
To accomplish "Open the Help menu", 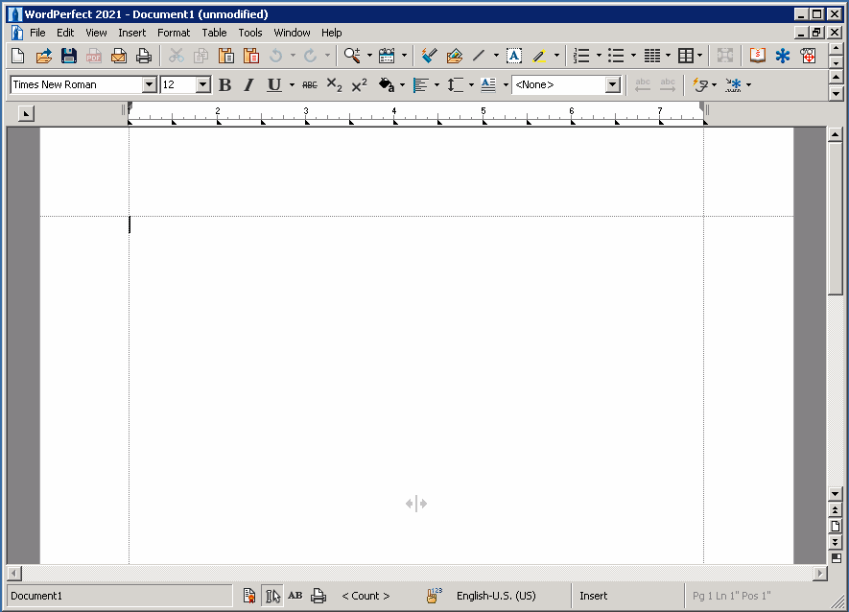I will (x=331, y=33).
